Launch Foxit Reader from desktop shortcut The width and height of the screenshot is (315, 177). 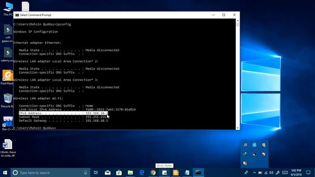point(7,77)
